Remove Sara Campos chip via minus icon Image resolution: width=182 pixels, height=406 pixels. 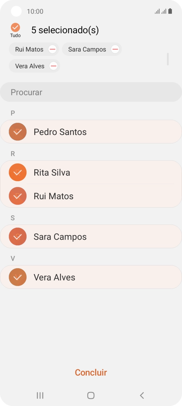click(x=115, y=49)
